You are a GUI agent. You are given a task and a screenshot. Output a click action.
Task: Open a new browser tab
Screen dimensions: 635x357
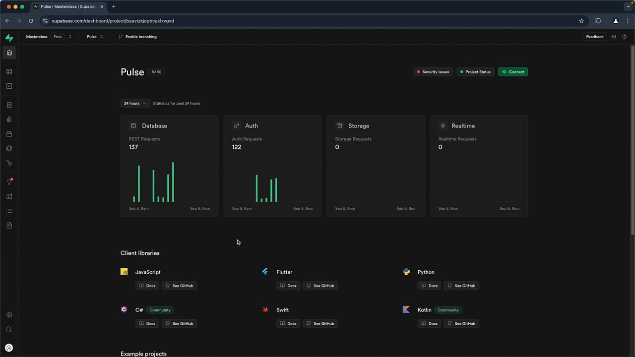click(114, 7)
